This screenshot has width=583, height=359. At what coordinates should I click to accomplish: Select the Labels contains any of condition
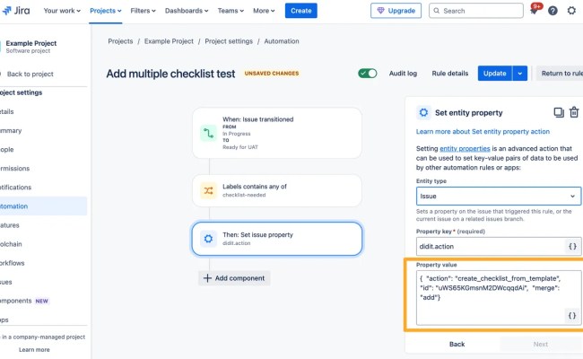click(277, 190)
